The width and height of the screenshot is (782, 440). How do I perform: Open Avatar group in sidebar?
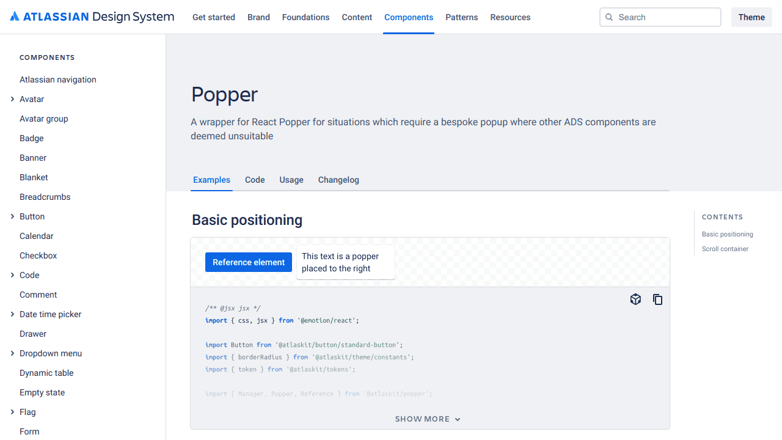click(44, 119)
